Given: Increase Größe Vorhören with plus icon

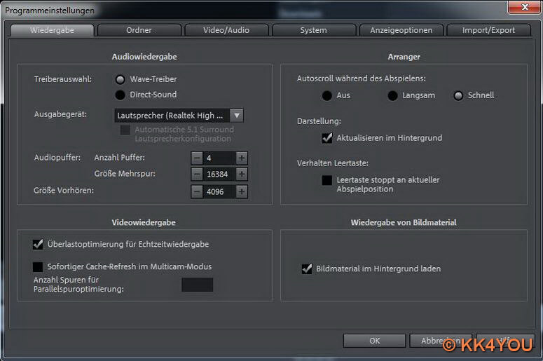Looking at the screenshot, I should (x=242, y=191).
